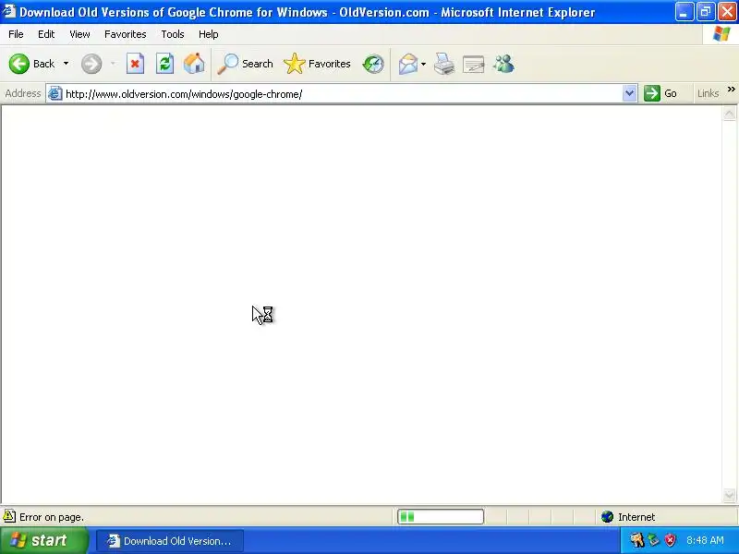Viewport: 739px width, 554px height.
Task: Minimize the Internet Explorer window
Action: point(684,12)
